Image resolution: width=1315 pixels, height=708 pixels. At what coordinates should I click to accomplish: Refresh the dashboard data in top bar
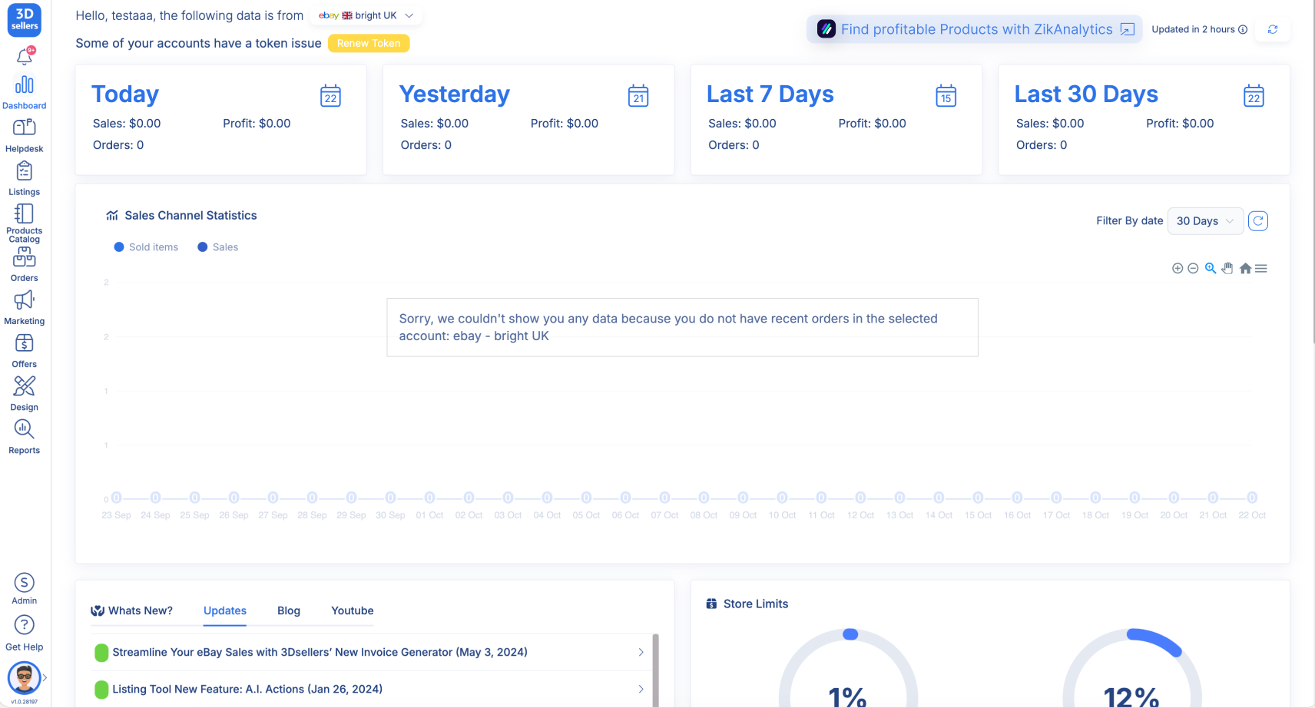(1273, 29)
